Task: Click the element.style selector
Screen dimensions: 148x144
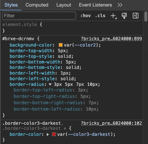Action: coord(20,25)
